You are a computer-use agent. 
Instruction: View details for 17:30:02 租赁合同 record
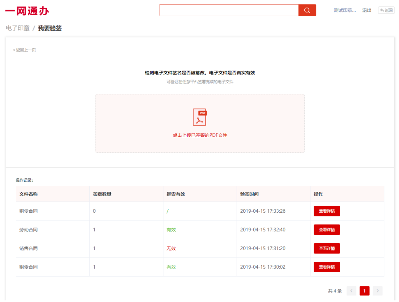click(x=327, y=267)
